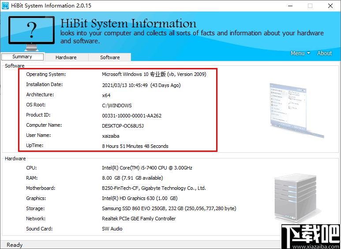The image size is (341, 249).
Task: Click the Samsung SSD 860 EVO value
Action: (x=169, y=208)
